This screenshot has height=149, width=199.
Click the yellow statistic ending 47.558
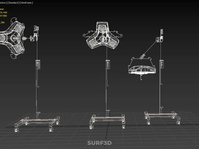tap(3, 16)
